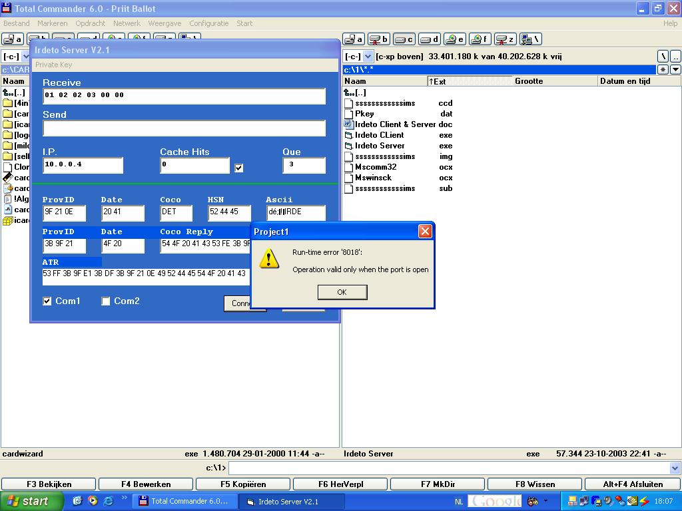
Task: Open Google toolbar options arrow in taskbar
Action: tap(546, 501)
